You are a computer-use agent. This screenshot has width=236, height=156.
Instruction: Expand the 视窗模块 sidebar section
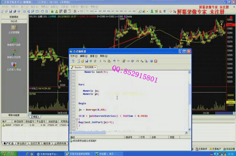coord(14,17)
